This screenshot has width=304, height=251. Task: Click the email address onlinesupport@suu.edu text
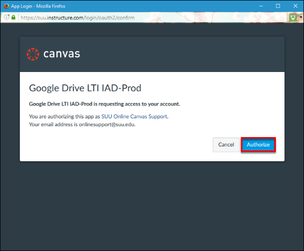[x=107, y=124]
